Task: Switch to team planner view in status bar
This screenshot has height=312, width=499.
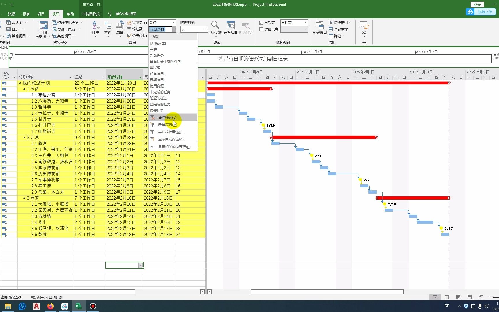Action: [458, 297]
